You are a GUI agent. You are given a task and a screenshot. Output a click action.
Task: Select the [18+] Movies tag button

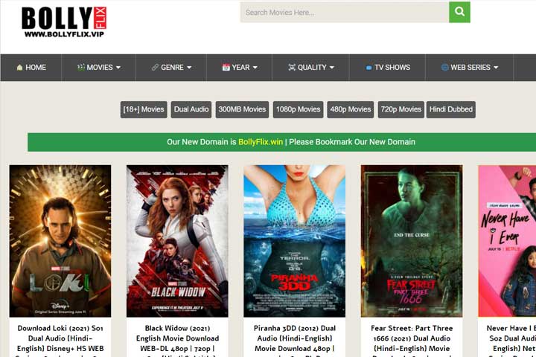[144, 109]
